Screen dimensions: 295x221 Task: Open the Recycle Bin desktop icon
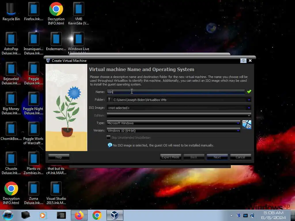11,12
